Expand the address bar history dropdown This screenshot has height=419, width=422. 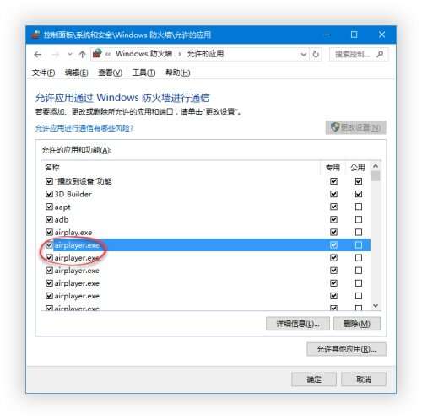303,54
